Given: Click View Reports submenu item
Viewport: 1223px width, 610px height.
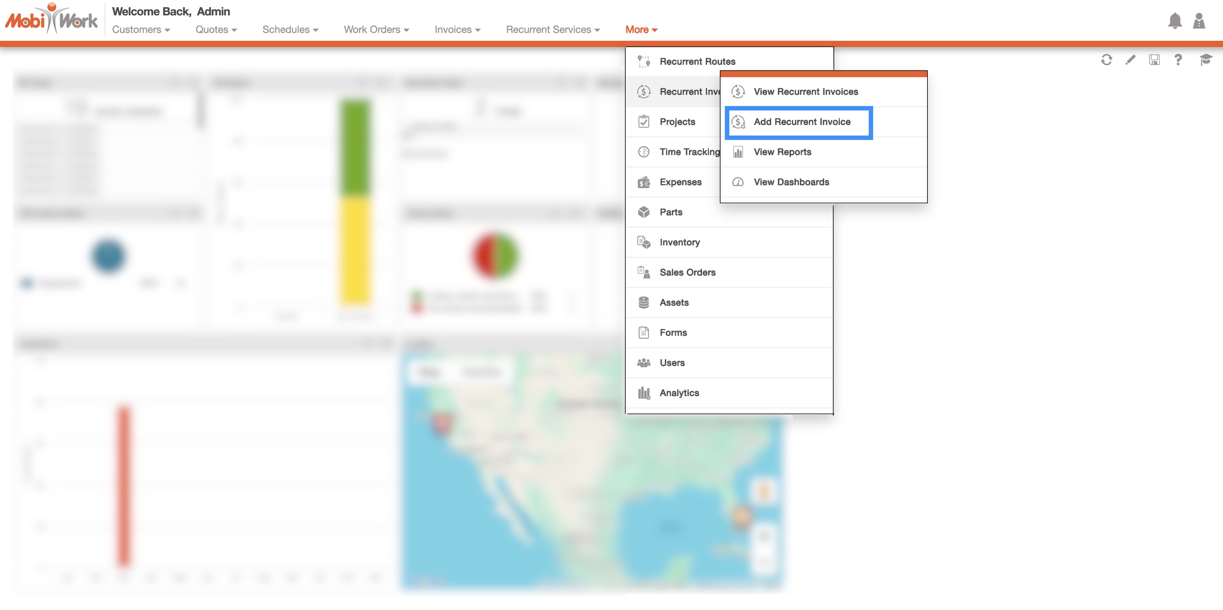Looking at the screenshot, I should [x=782, y=152].
